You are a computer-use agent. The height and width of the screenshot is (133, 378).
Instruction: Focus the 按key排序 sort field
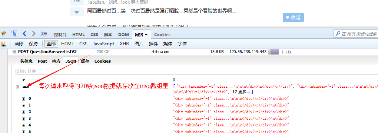[x=195, y=71]
